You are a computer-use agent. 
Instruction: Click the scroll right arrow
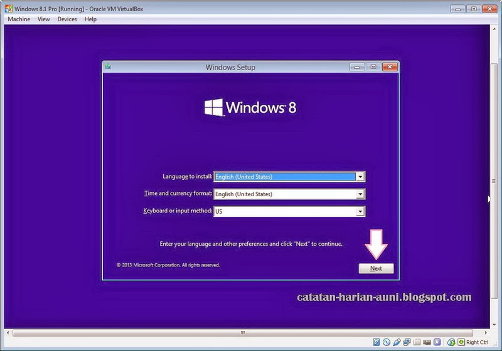pyautogui.click(x=486, y=333)
